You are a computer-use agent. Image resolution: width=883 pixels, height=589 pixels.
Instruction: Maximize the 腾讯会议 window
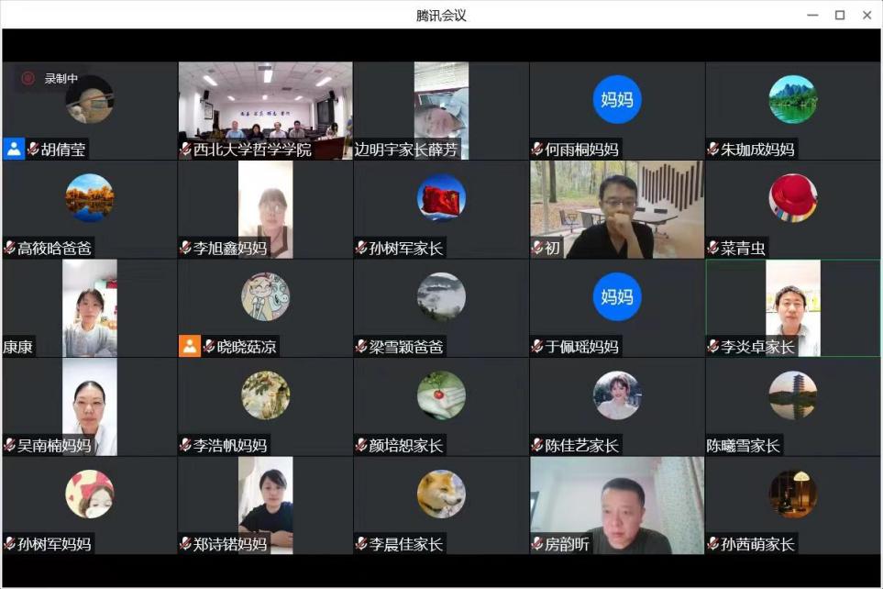coord(839,15)
